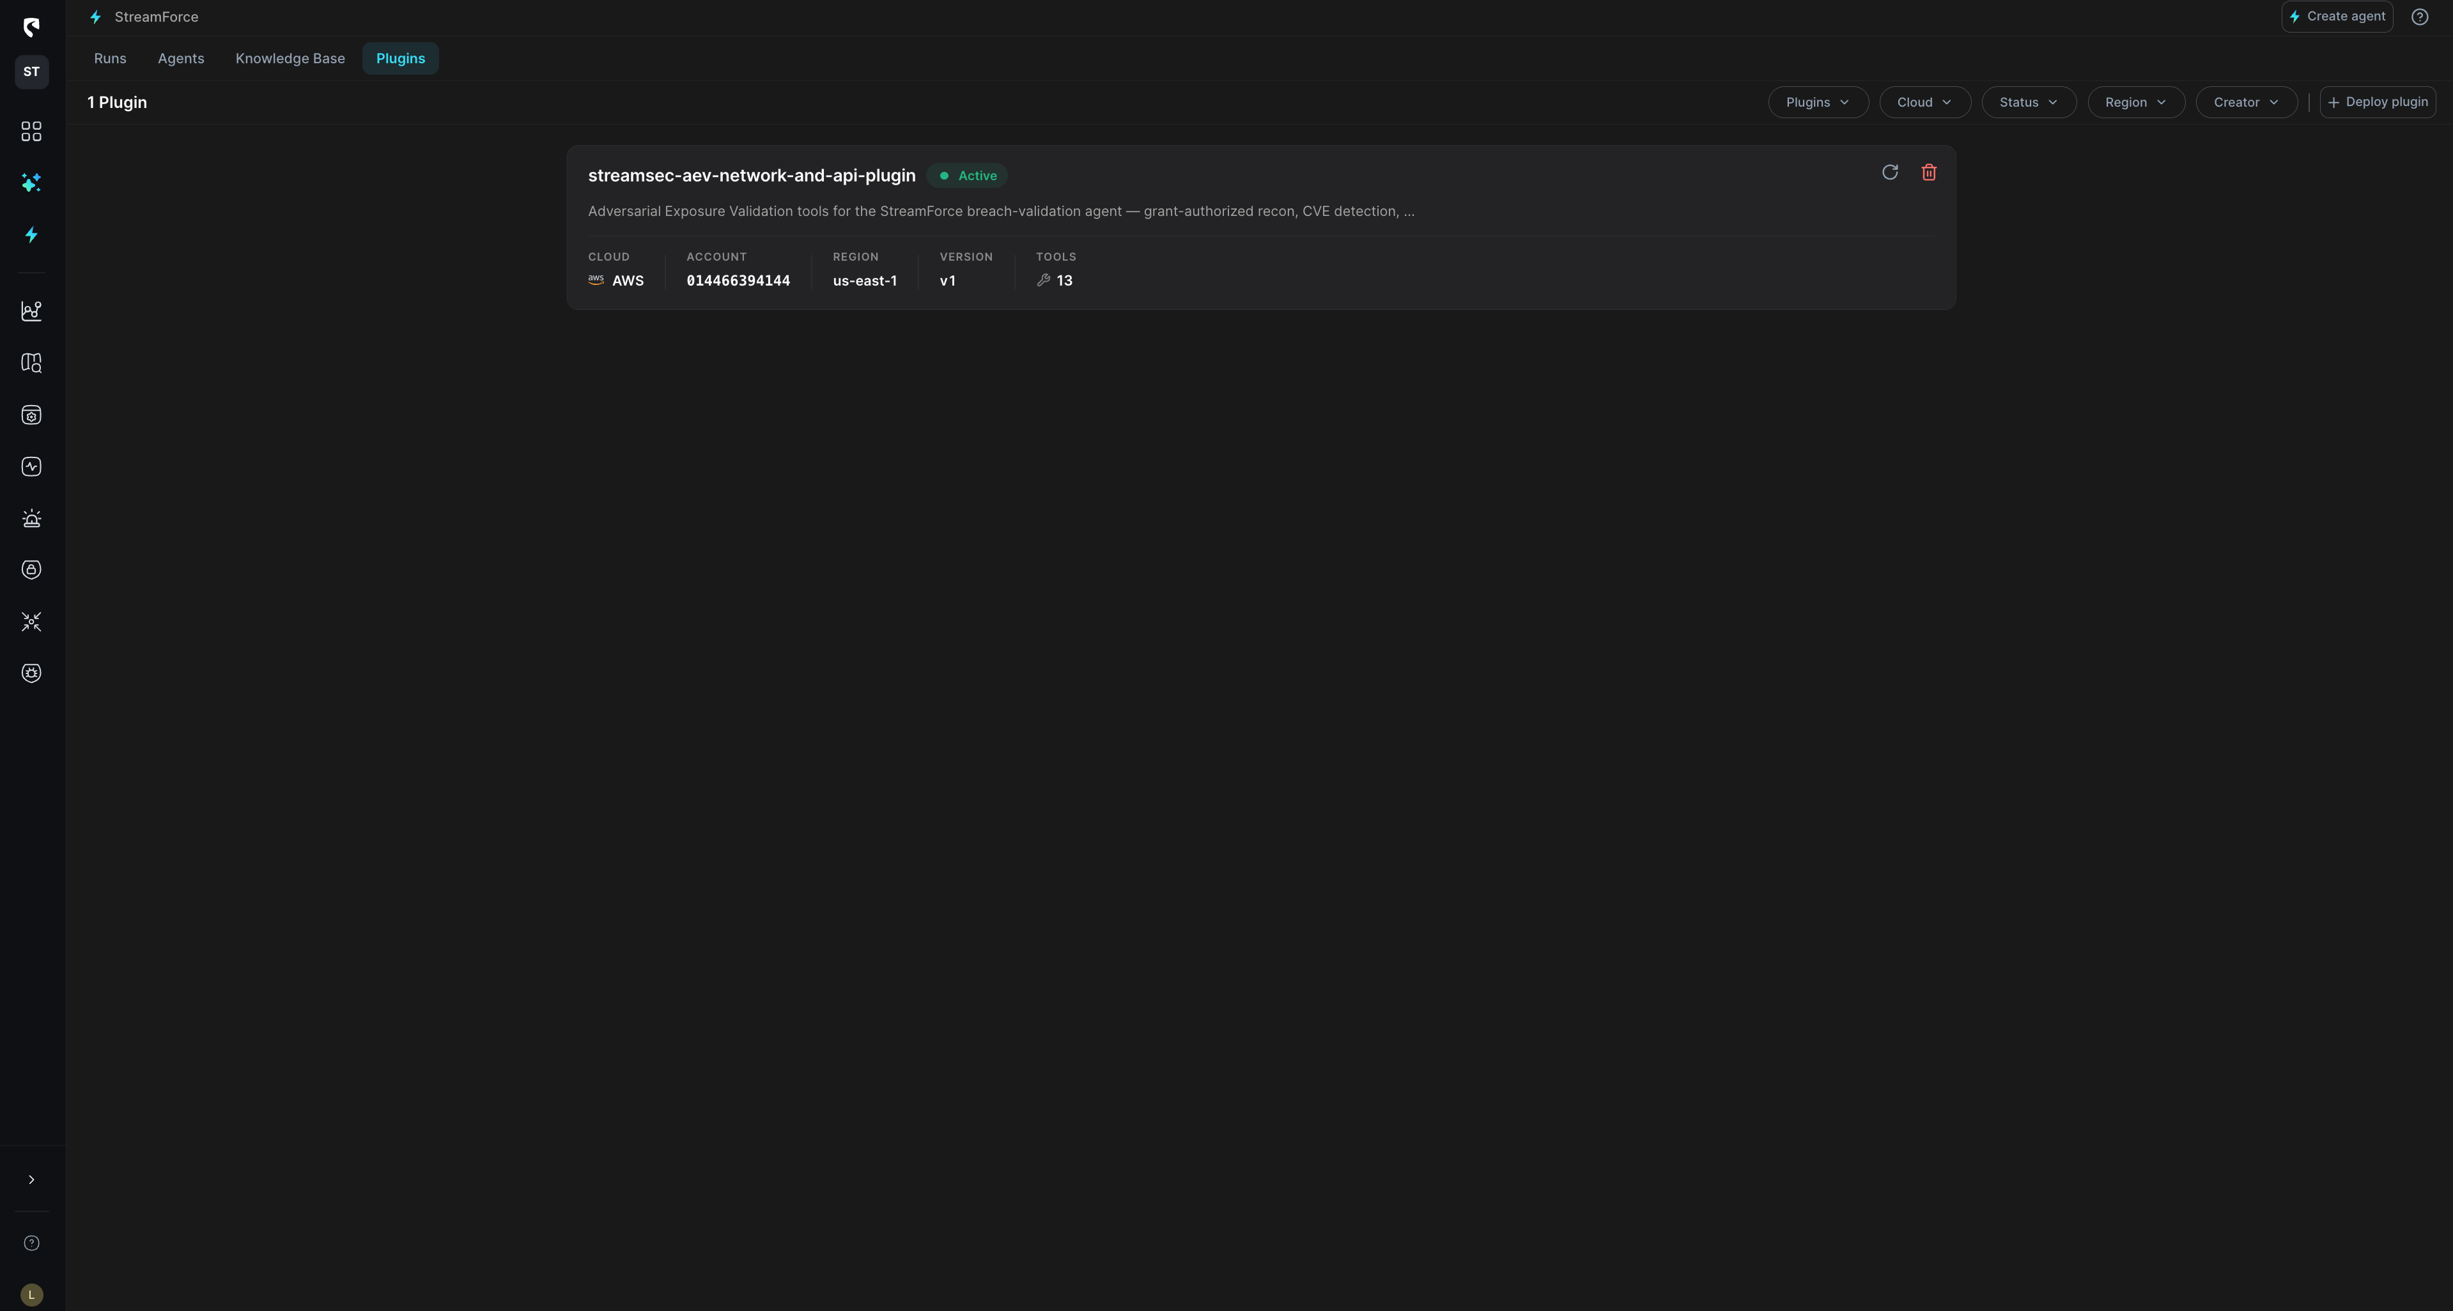This screenshot has width=2453, height=1311.
Task: Open the ST workspace switcher
Action: 31,72
